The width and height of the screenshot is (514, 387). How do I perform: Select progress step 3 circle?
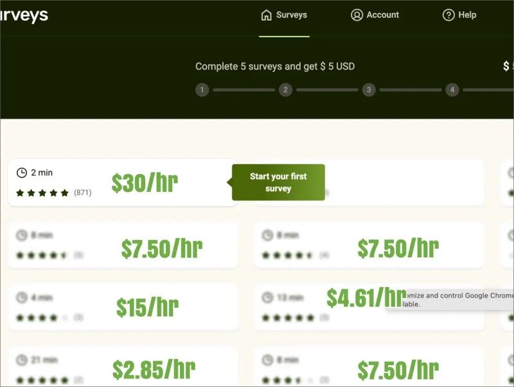click(x=369, y=90)
